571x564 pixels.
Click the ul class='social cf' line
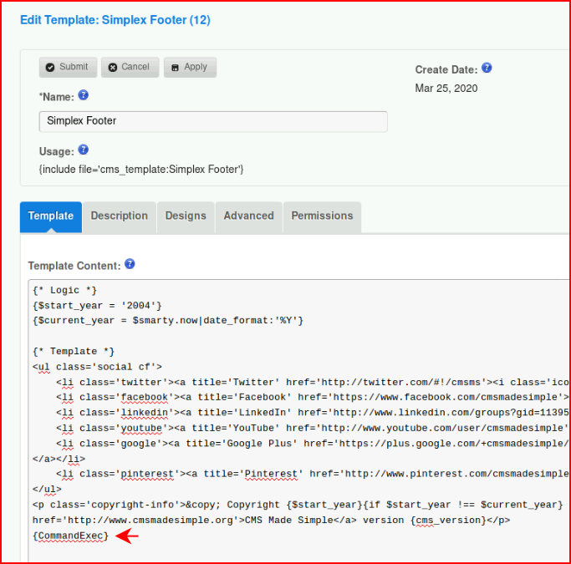pos(97,367)
